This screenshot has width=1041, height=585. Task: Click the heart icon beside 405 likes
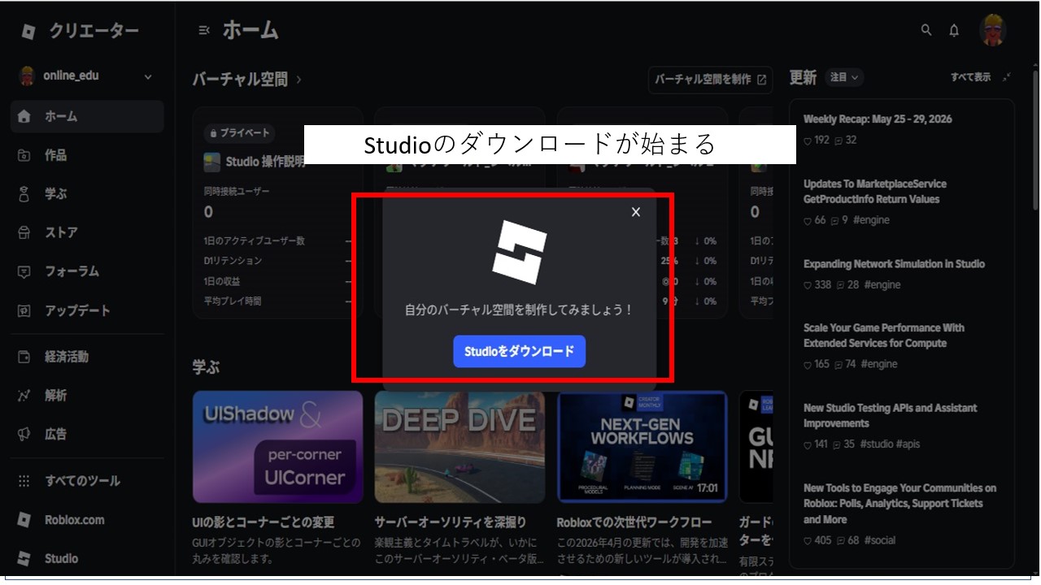click(x=808, y=540)
